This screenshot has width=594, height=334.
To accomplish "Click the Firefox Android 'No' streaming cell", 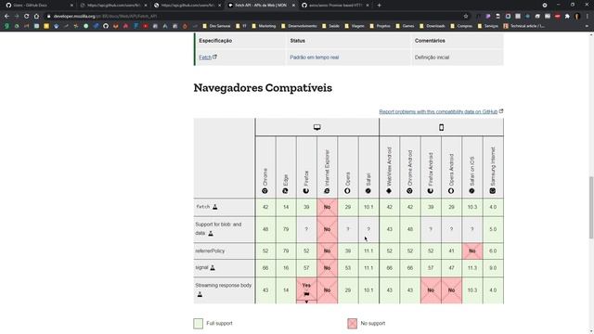I will click(x=431, y=290).
